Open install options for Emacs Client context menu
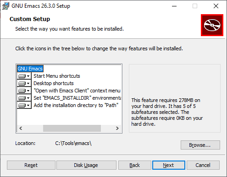 [24, 91]
